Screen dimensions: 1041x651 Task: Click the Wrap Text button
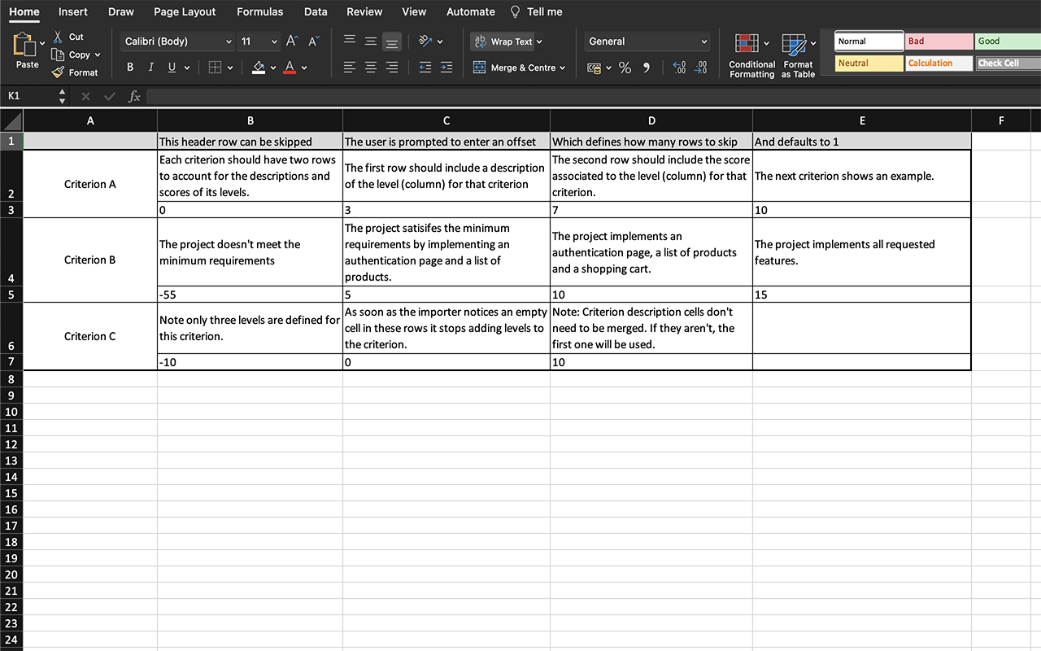click(x=504, y=41)
